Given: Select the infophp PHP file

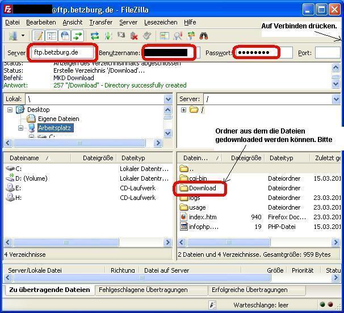Looking at the screenshot, I should pyautogui.click(x=199, y=227).
